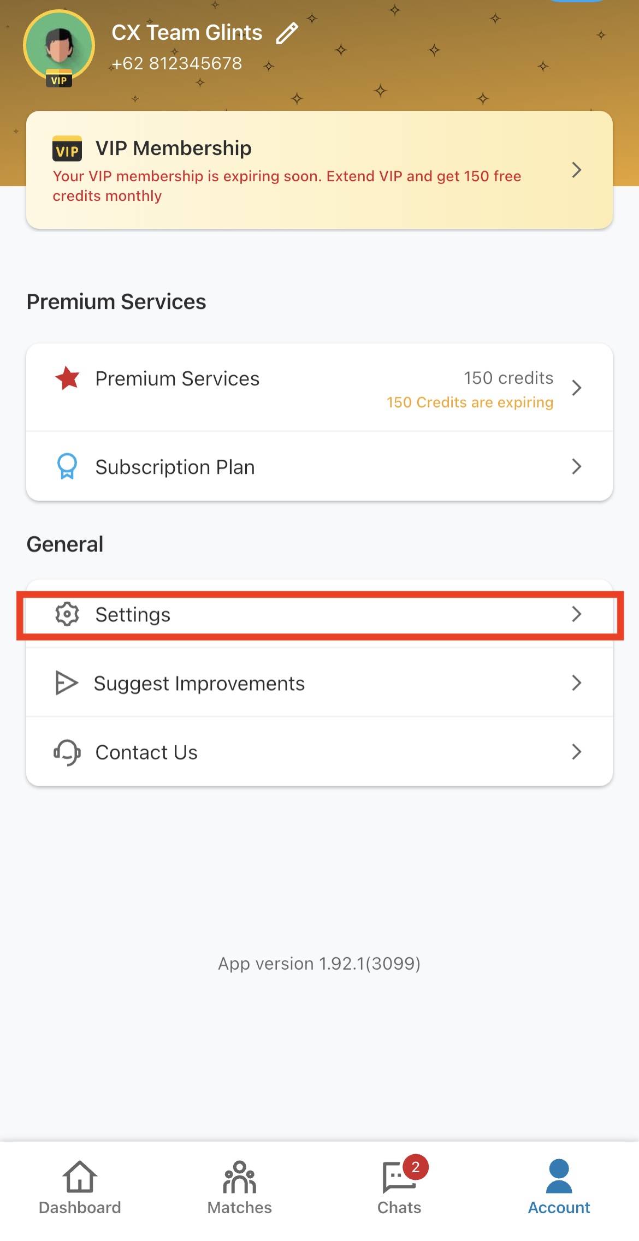
Task: Tap the VIP badge on the profile avatar
Action: (59, 80)
